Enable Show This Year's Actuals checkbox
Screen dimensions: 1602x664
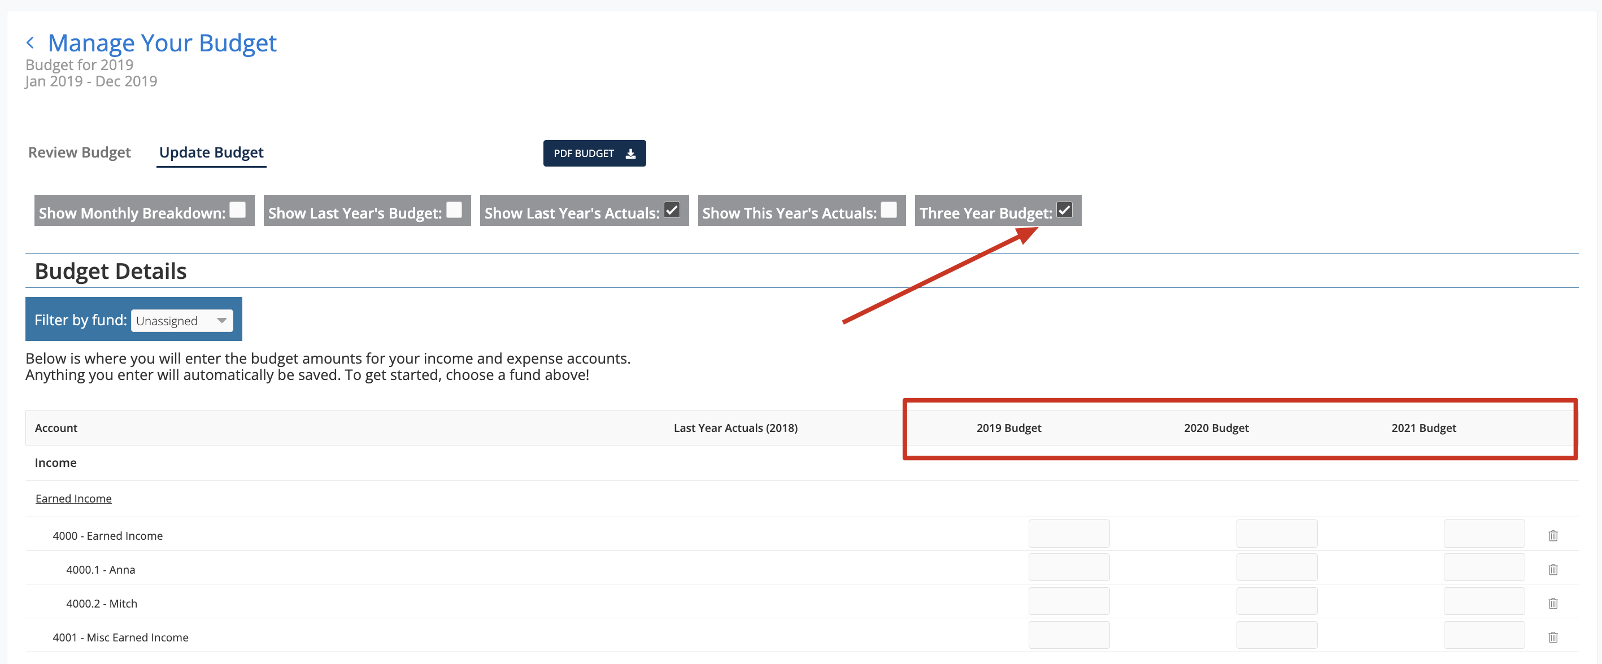pos(889,210)
